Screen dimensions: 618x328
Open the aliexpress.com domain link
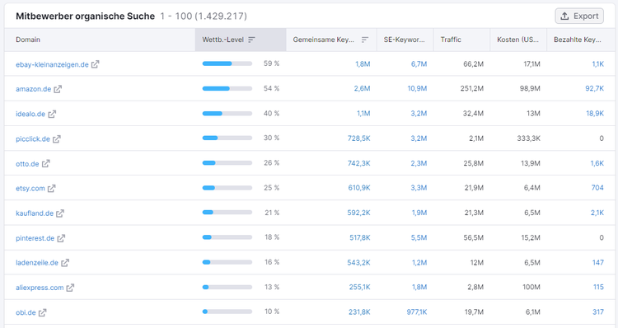pyautogui.click(x=40, y=288)
